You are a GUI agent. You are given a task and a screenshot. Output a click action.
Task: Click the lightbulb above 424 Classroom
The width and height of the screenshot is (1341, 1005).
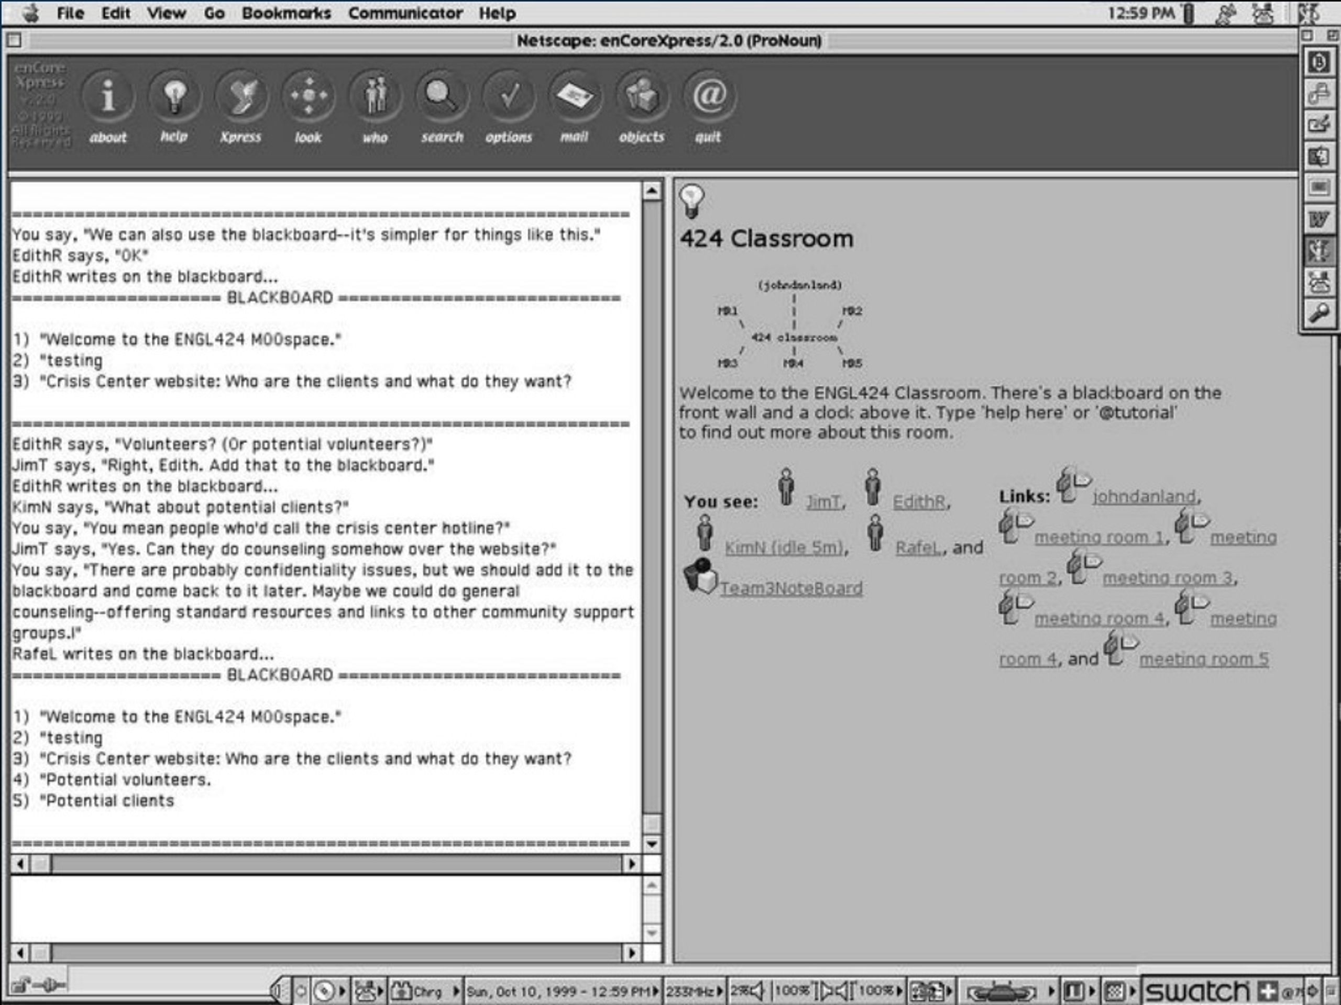pos(692,200)
